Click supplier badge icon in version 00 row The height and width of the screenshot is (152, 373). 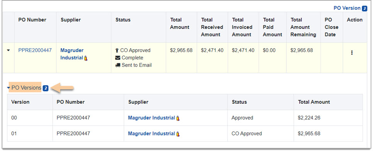click(178, 118)
